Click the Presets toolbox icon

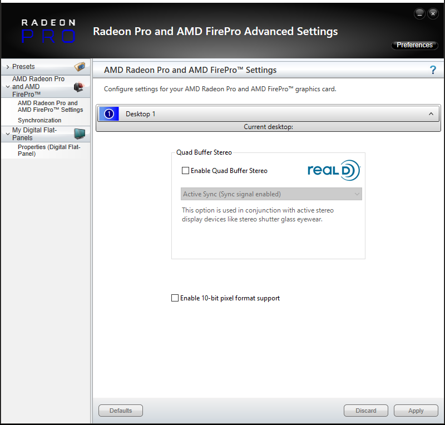coord(80,67)
